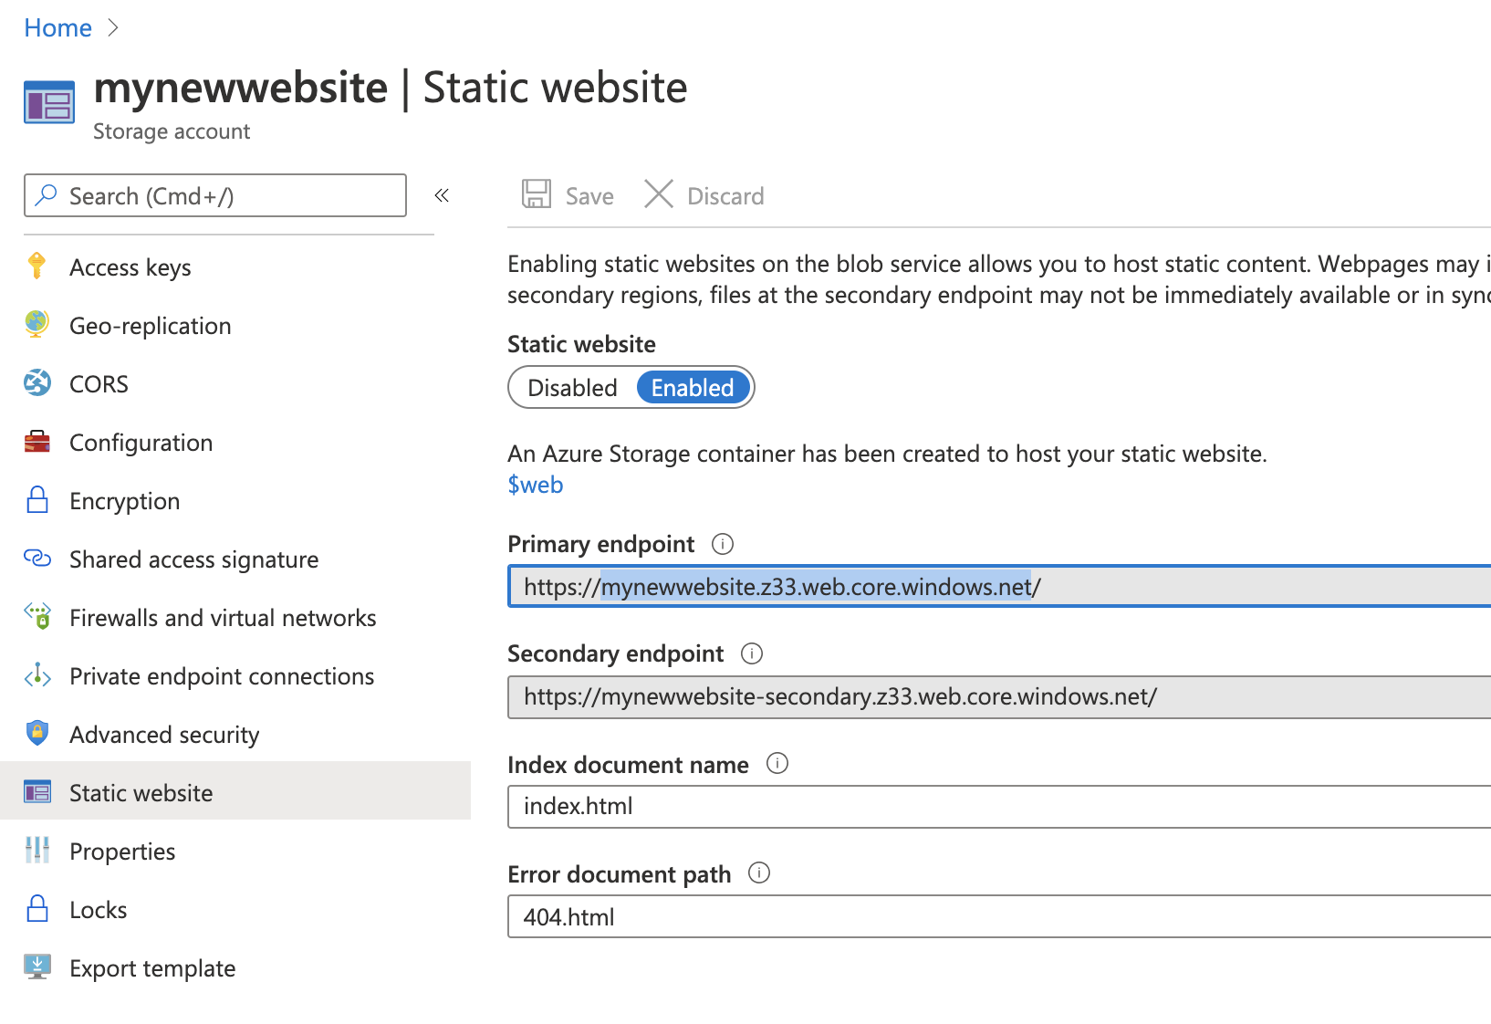Click the Discard X icon
Viewport: 1491px width, 1024px height.
(x=659, y=193)
